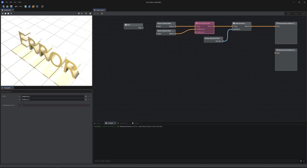307x168 pixels.
Task: Click the Input pin of Element Result (Branch 2)
Action: [275, 53]
